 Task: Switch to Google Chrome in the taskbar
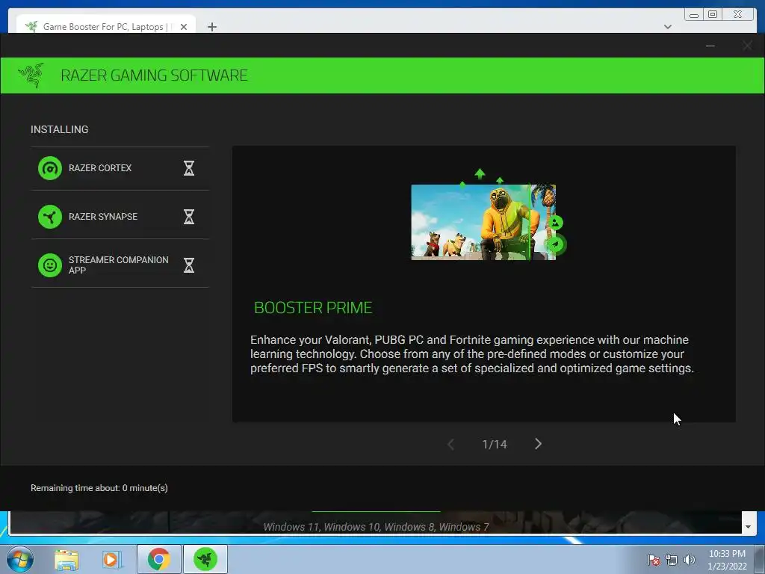coord(158,559)
